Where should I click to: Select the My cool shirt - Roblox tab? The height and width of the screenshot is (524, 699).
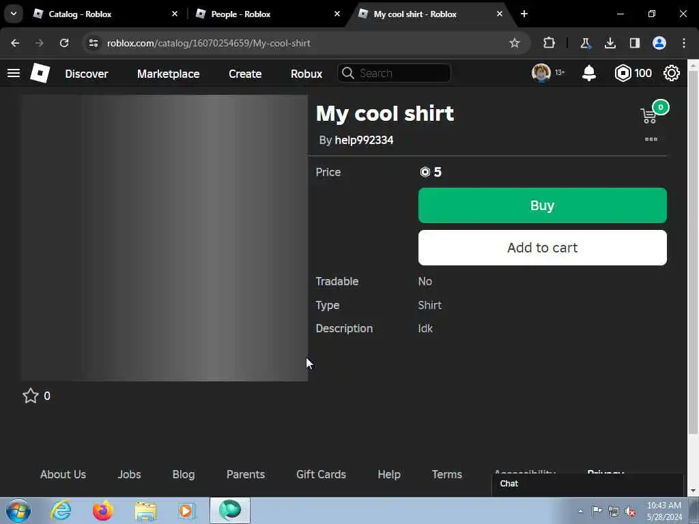click(x=430, y=14)
